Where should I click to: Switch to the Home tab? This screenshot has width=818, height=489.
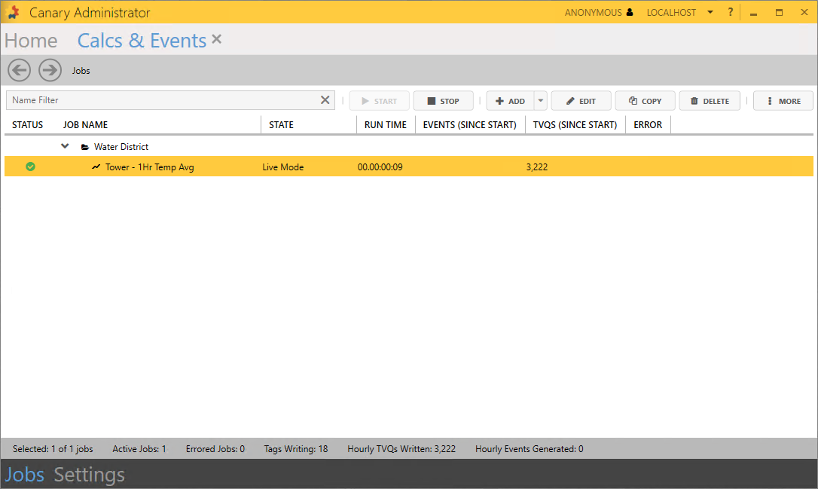(31, 41)
